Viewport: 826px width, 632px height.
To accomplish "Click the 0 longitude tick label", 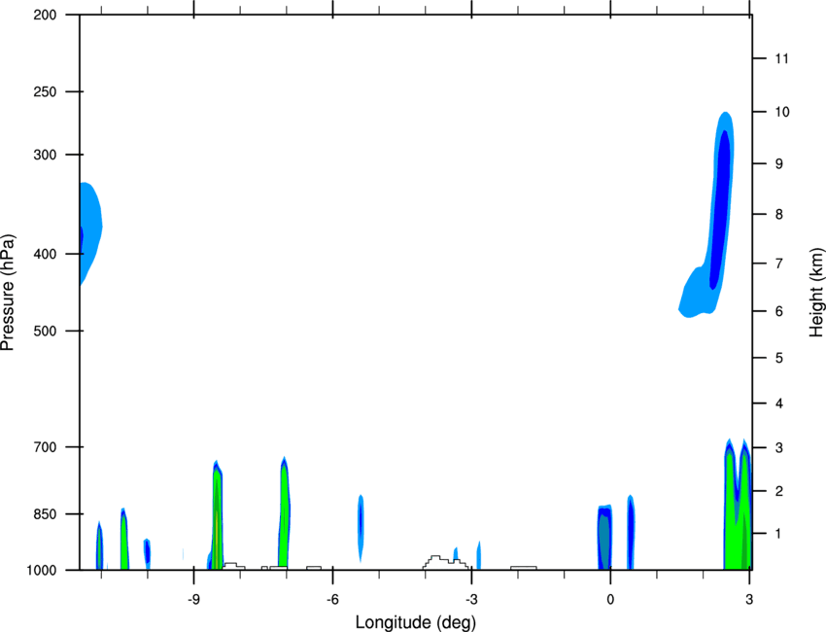I will tap(610, 600).
